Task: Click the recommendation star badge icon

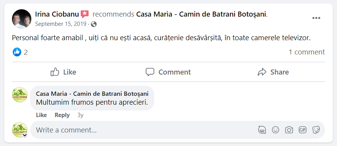Action: [x=85, y=14]
